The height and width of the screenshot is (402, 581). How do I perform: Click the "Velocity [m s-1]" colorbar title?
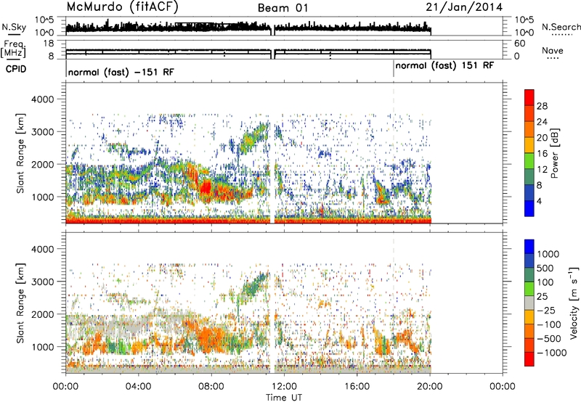coord(574,303)
